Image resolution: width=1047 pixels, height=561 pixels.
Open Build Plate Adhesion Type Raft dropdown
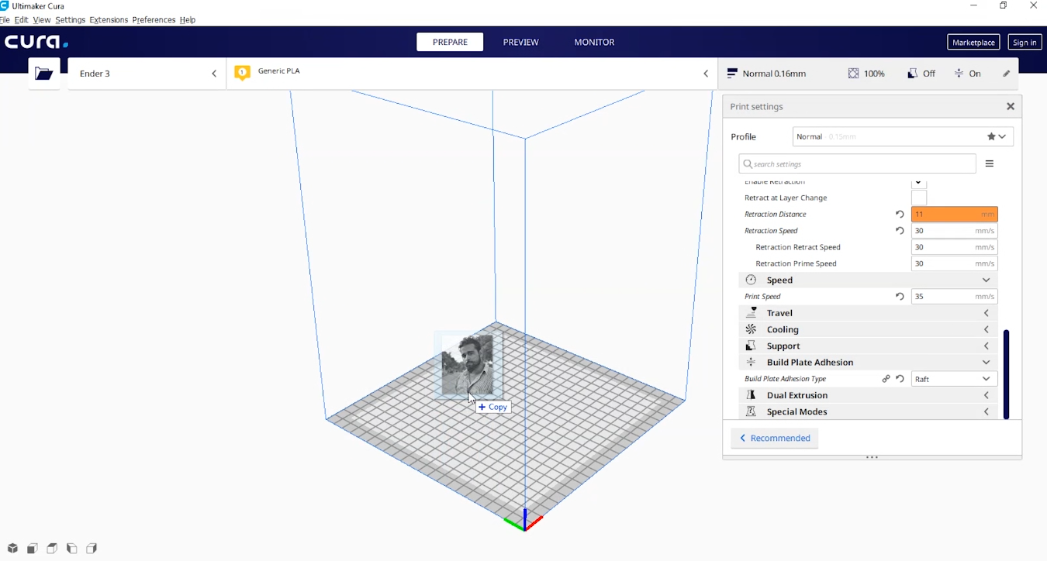(954, 379)
